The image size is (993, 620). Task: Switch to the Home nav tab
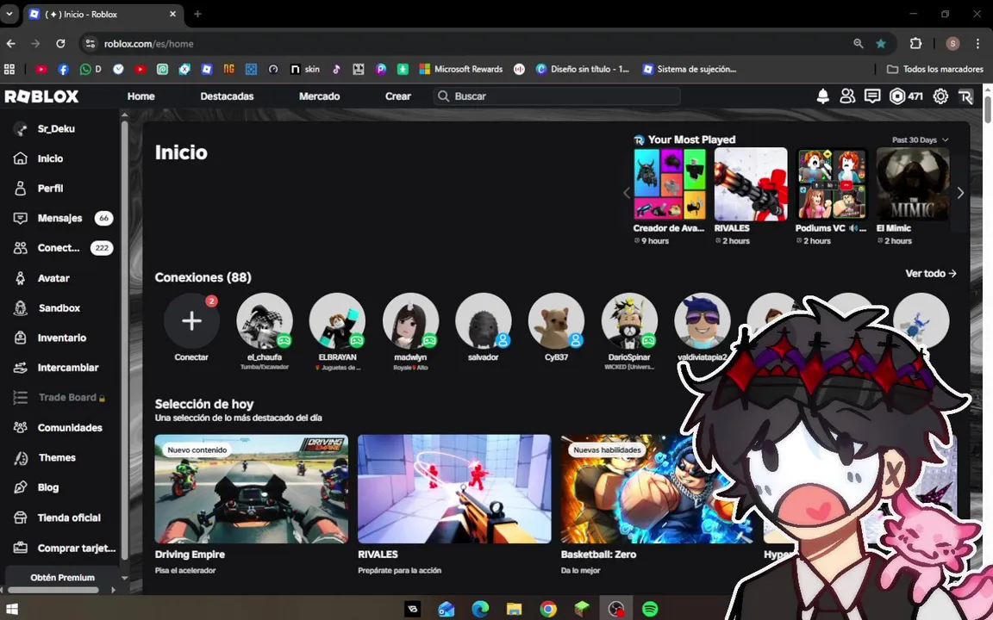coord(141,96)
